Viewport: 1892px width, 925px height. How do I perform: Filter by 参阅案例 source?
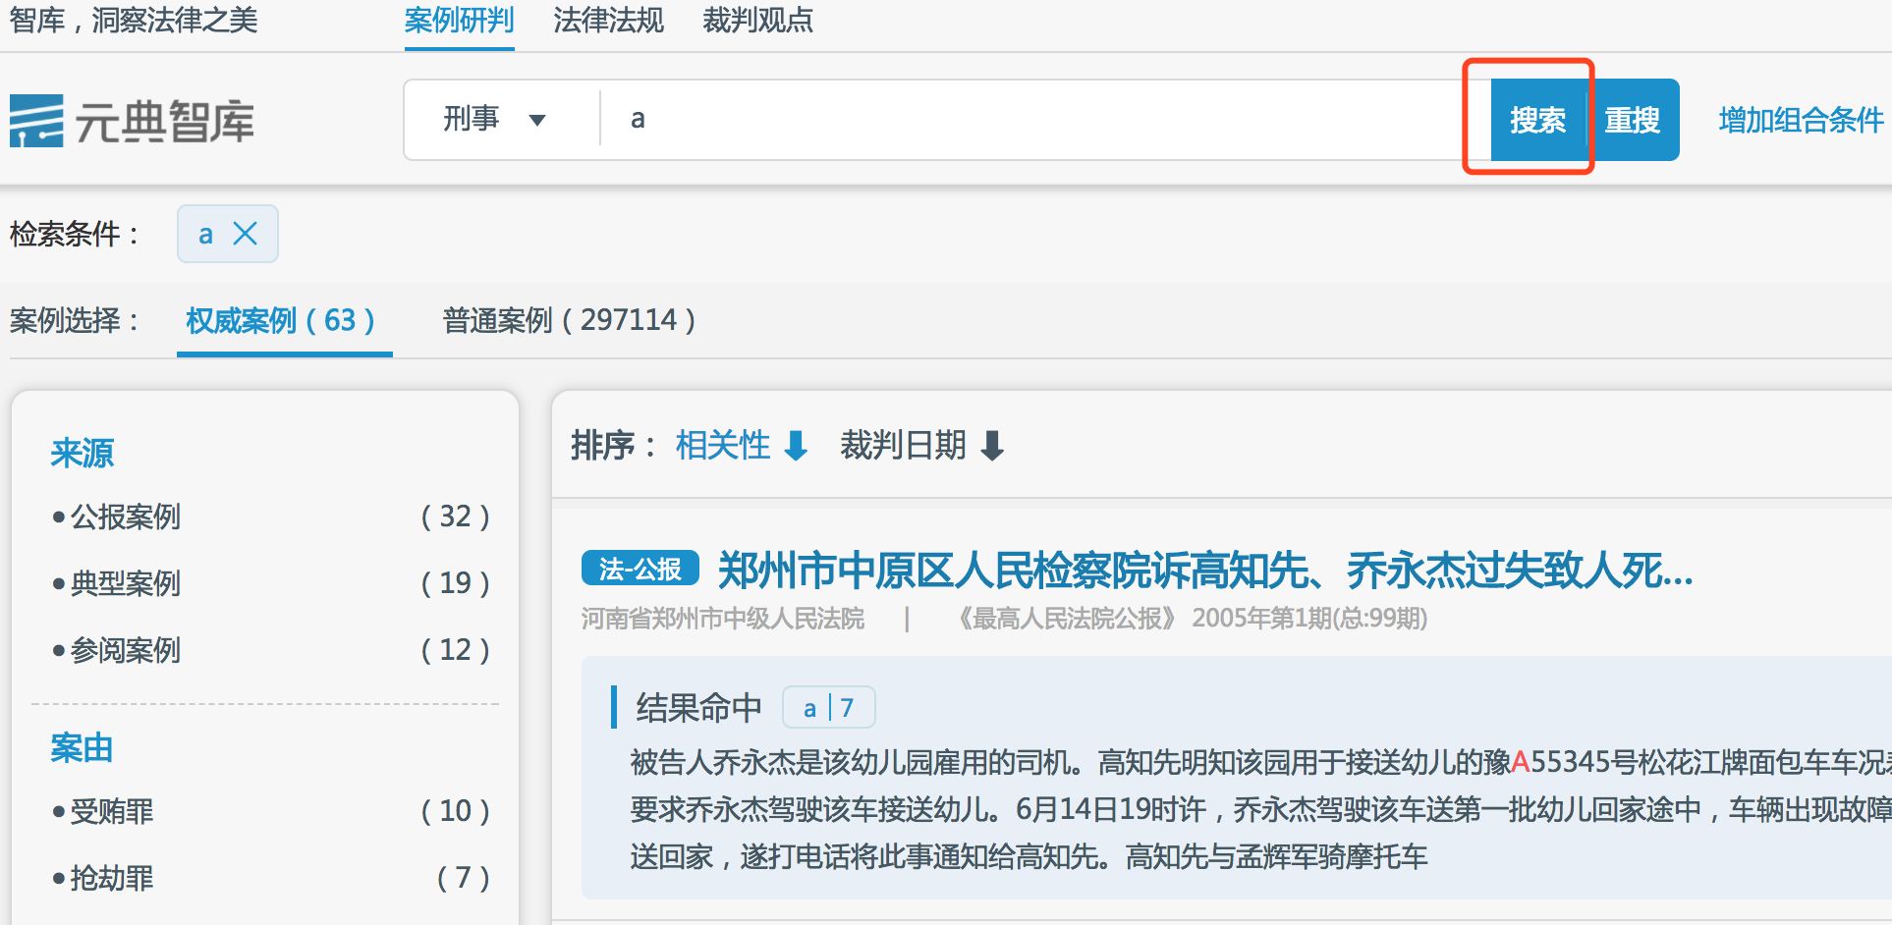tap(126, 650)
